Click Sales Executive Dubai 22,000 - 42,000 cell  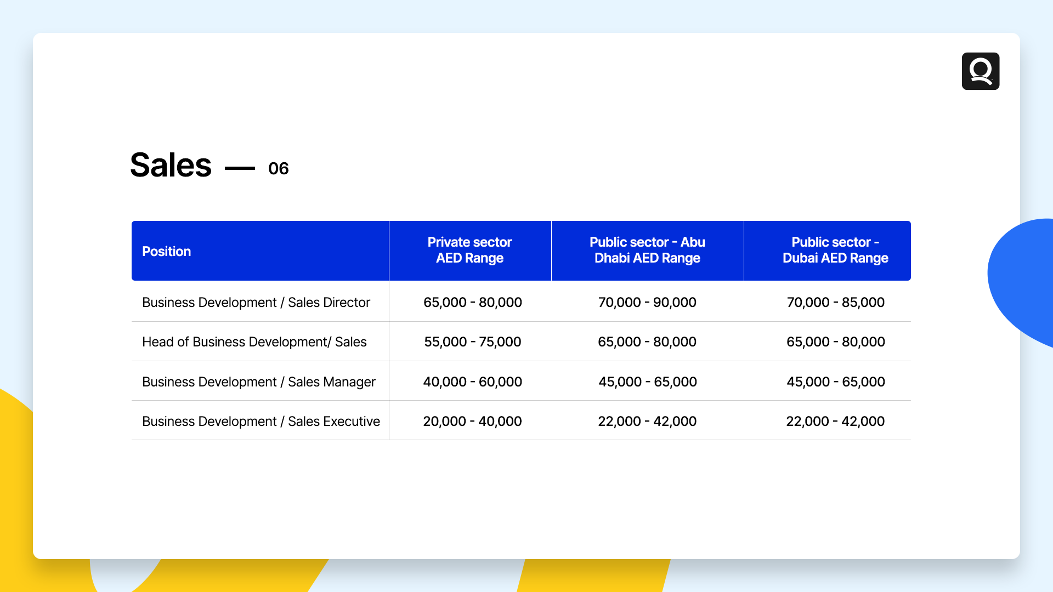(x=835, y=421)
